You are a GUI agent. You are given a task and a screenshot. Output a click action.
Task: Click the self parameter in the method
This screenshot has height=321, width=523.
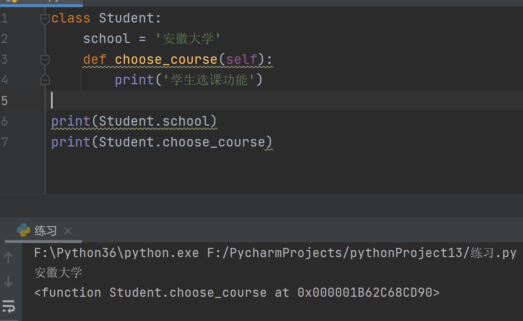coord(242,59)
